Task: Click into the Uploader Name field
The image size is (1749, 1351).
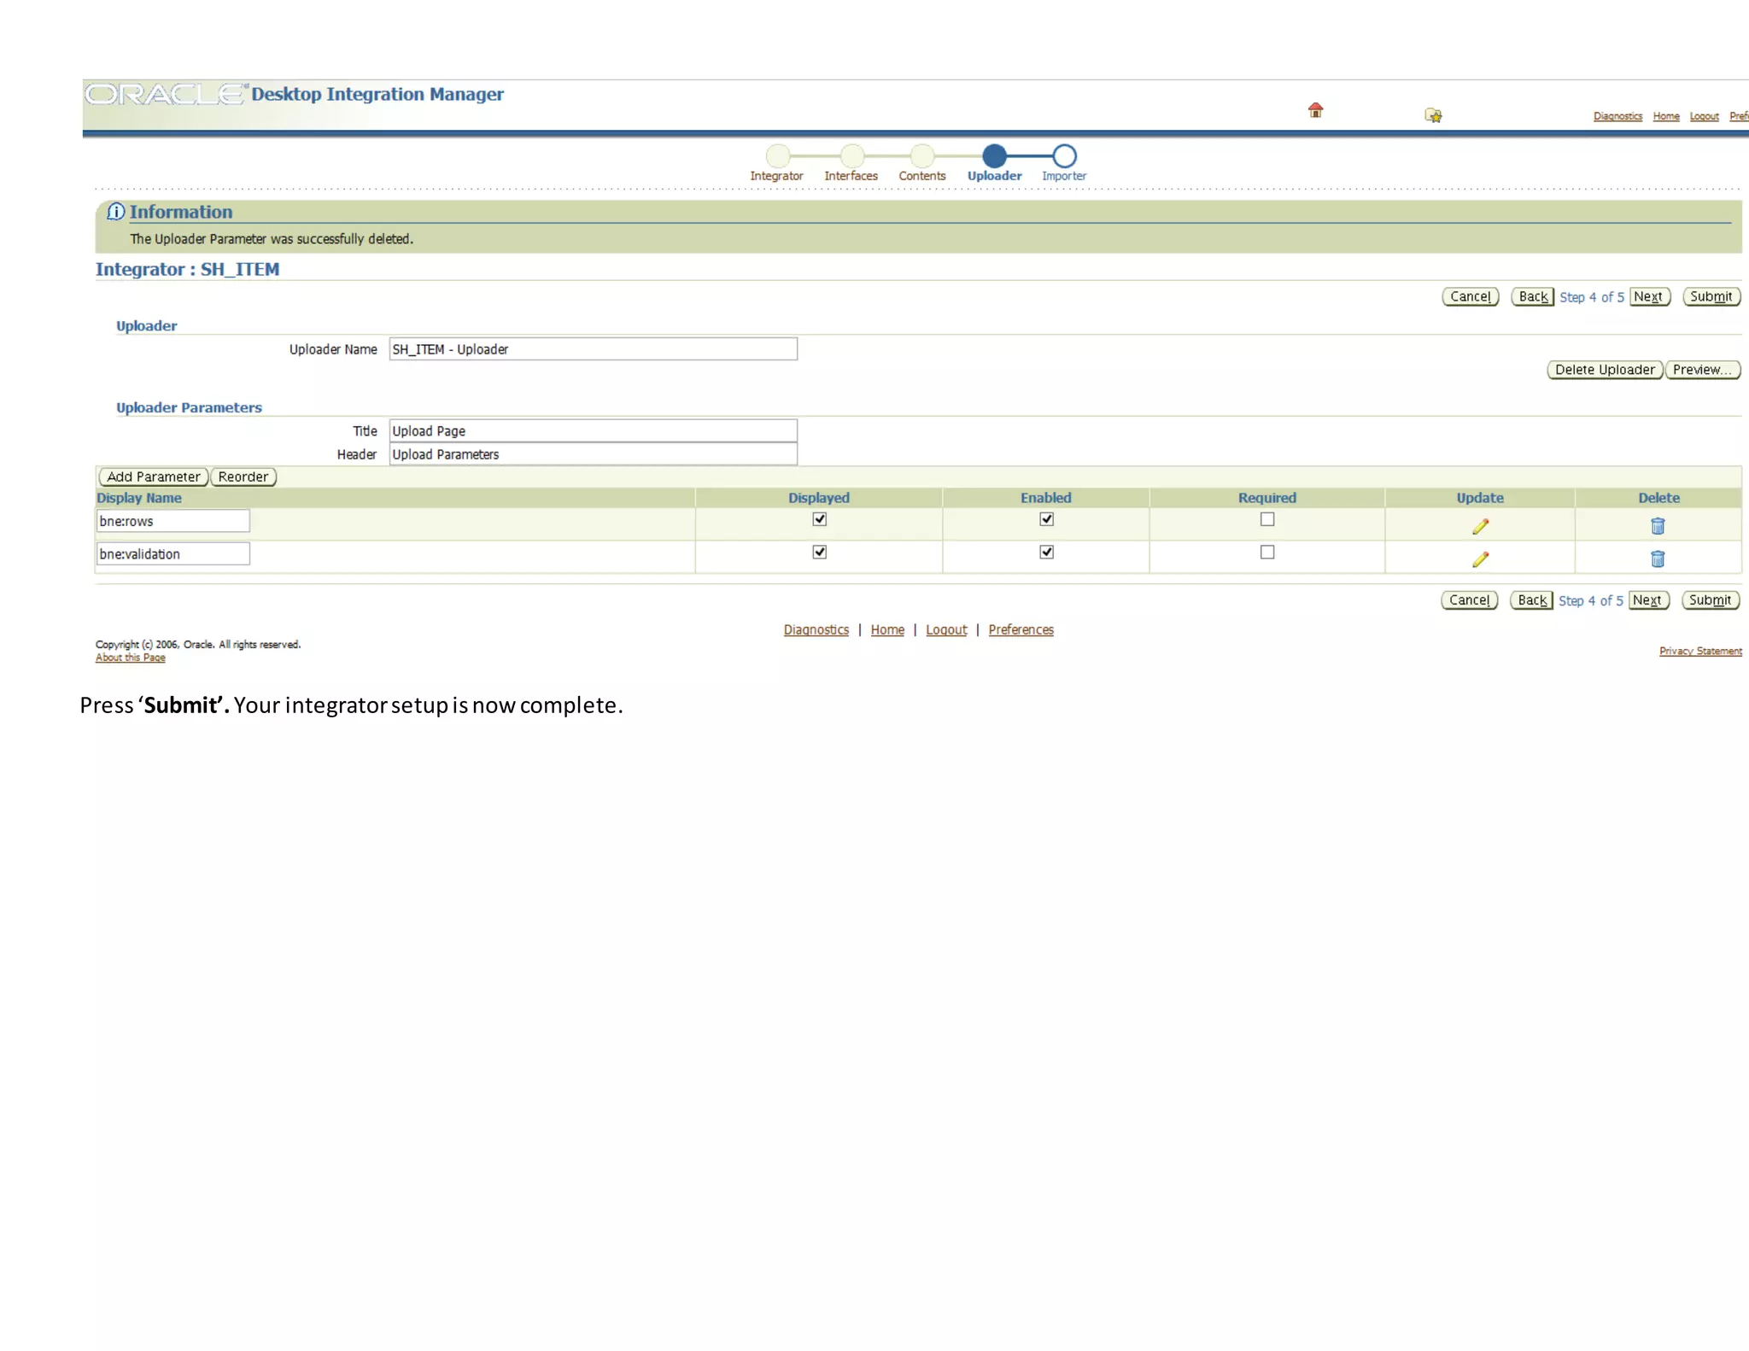Action: click(x=593, y=349)
